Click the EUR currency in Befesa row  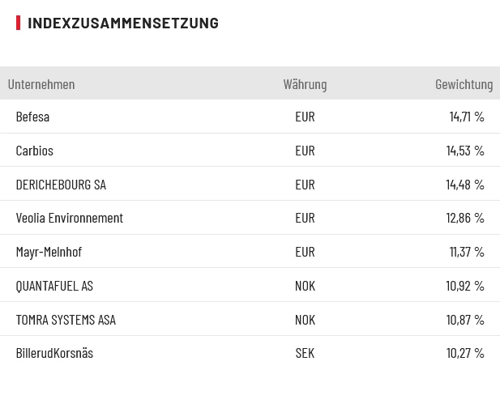click(305, 117)
